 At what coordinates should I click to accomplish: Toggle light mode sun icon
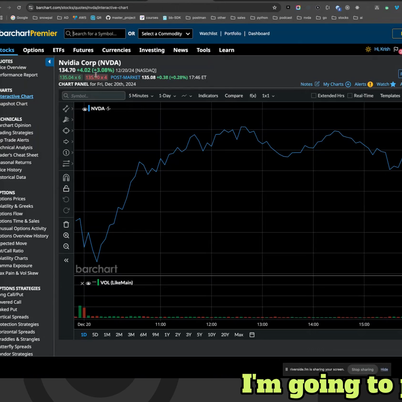coord(368,49)
